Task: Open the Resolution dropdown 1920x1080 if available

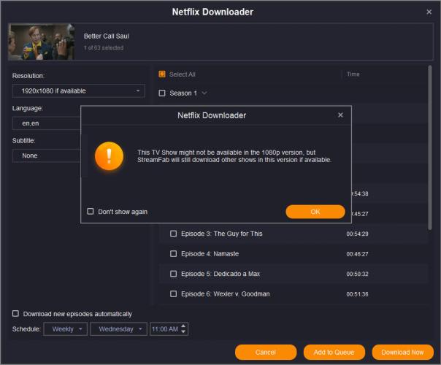Action: click(79, 91)
